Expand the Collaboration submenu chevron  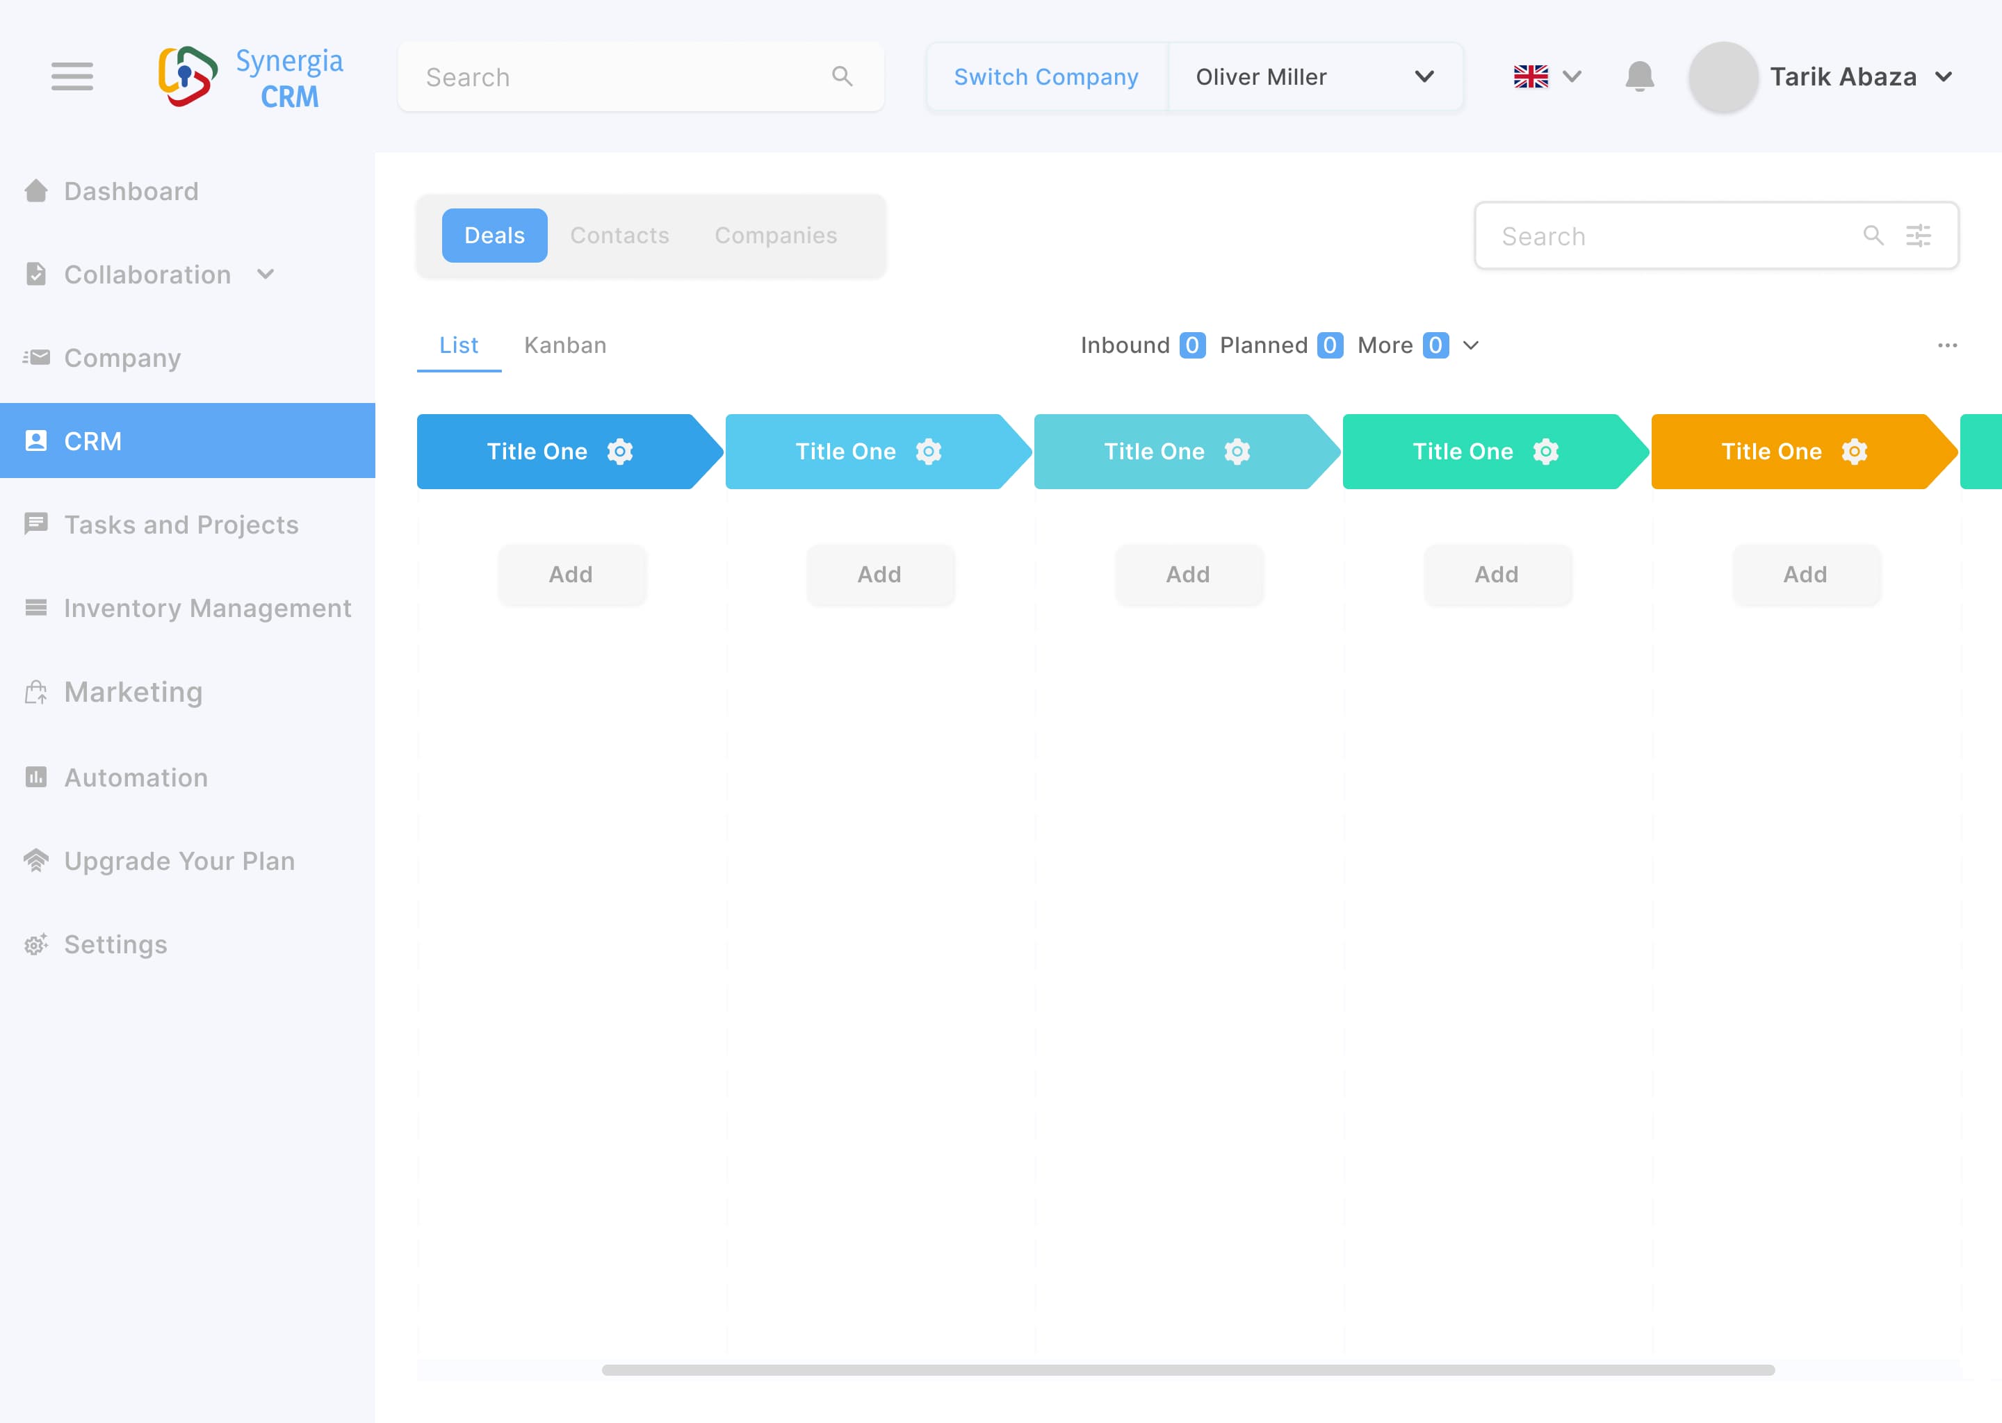click(266, 274)
